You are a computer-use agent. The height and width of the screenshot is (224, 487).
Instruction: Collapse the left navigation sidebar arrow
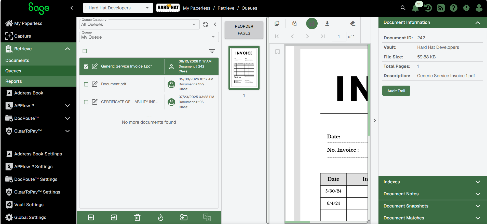(x=72, y=8)
